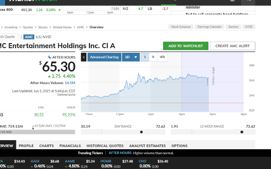This screenshot has height=169, width=271.
Task: Collapse the chart with the left arrow
Action: 84,57
